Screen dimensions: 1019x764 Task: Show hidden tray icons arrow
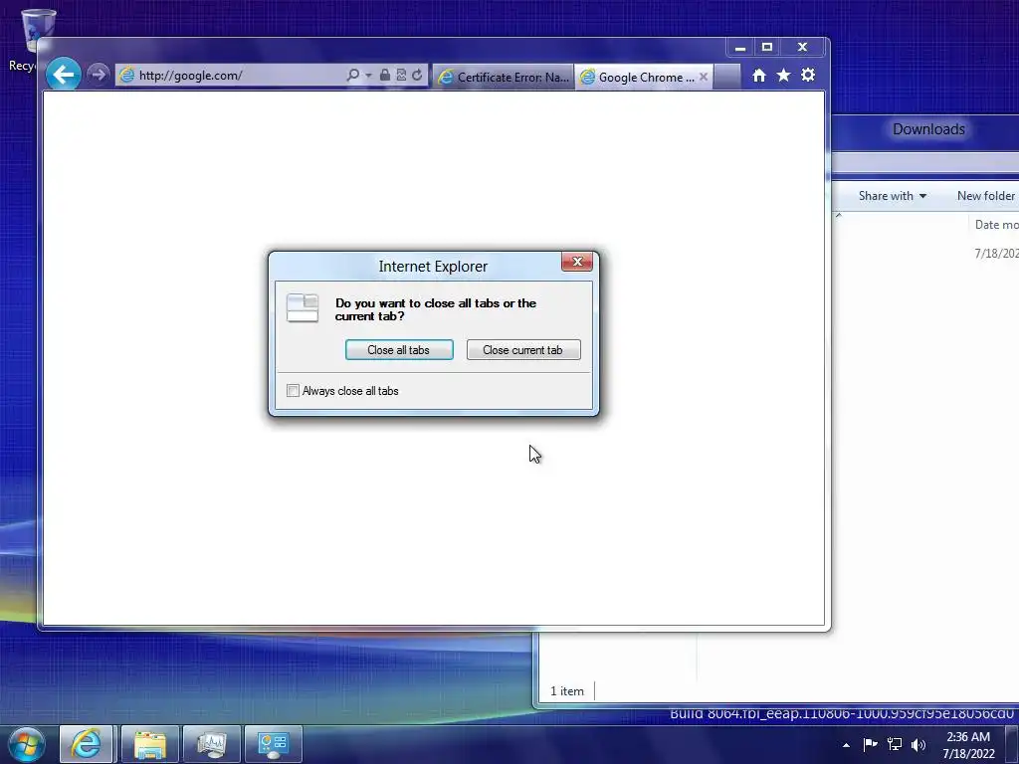[846, 745]
